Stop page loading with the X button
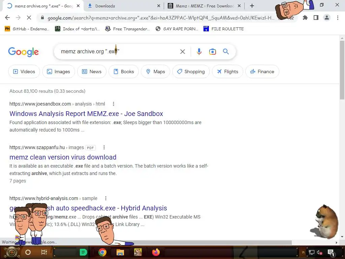The width and height of the screenshot is (345, 259). coord(29,18)
